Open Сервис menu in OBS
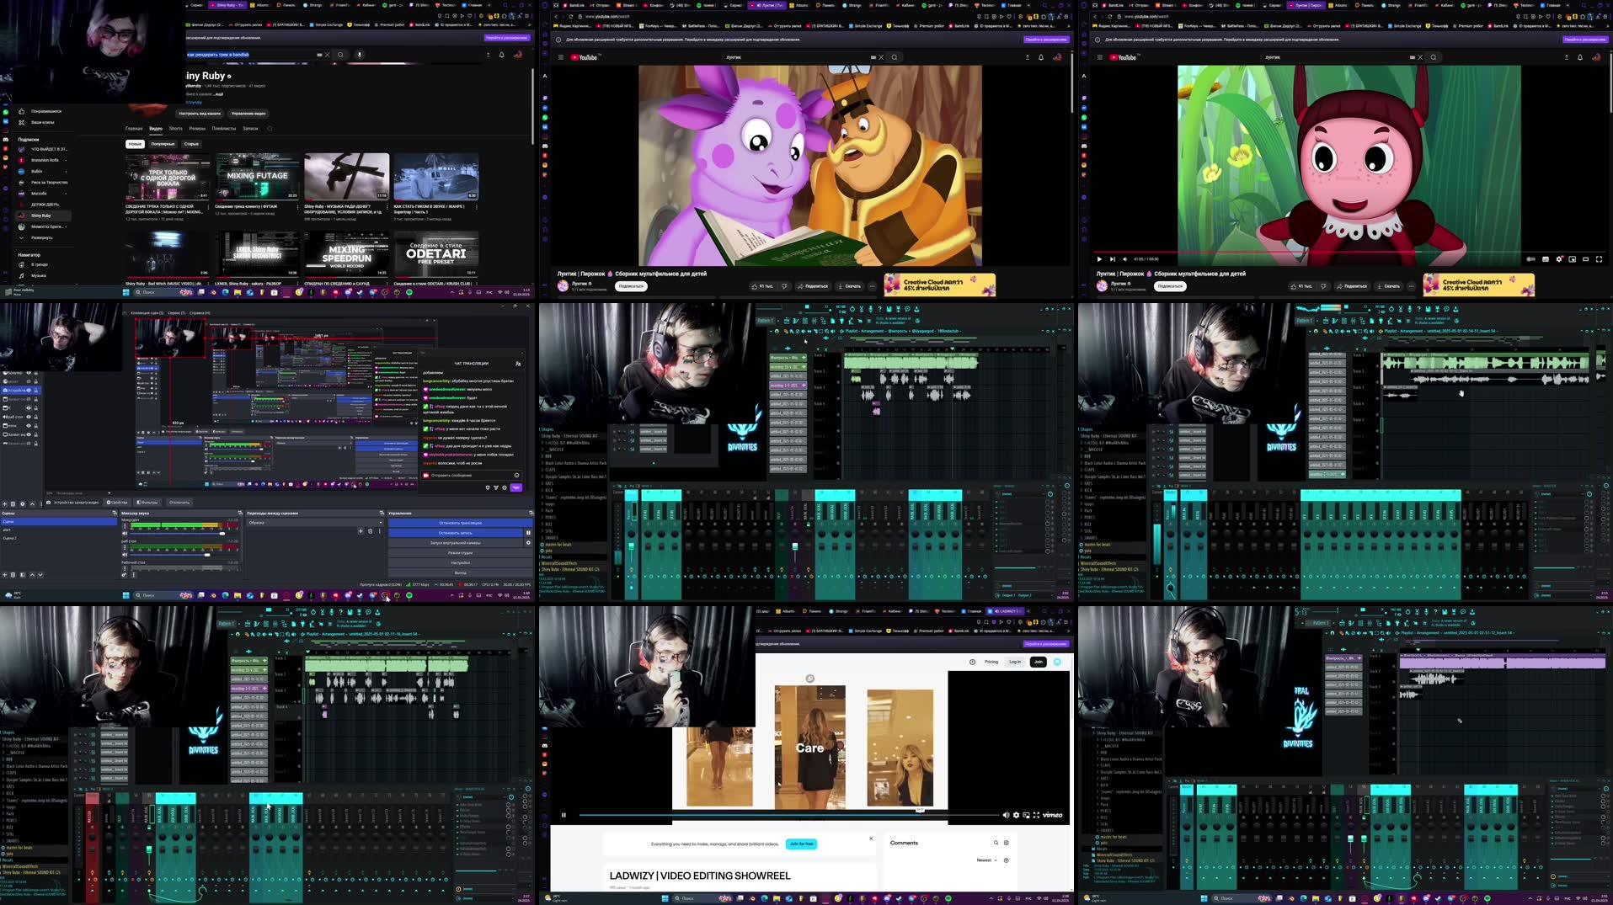The width and height of the screenshot is (1613, 905). click(176, 312)
